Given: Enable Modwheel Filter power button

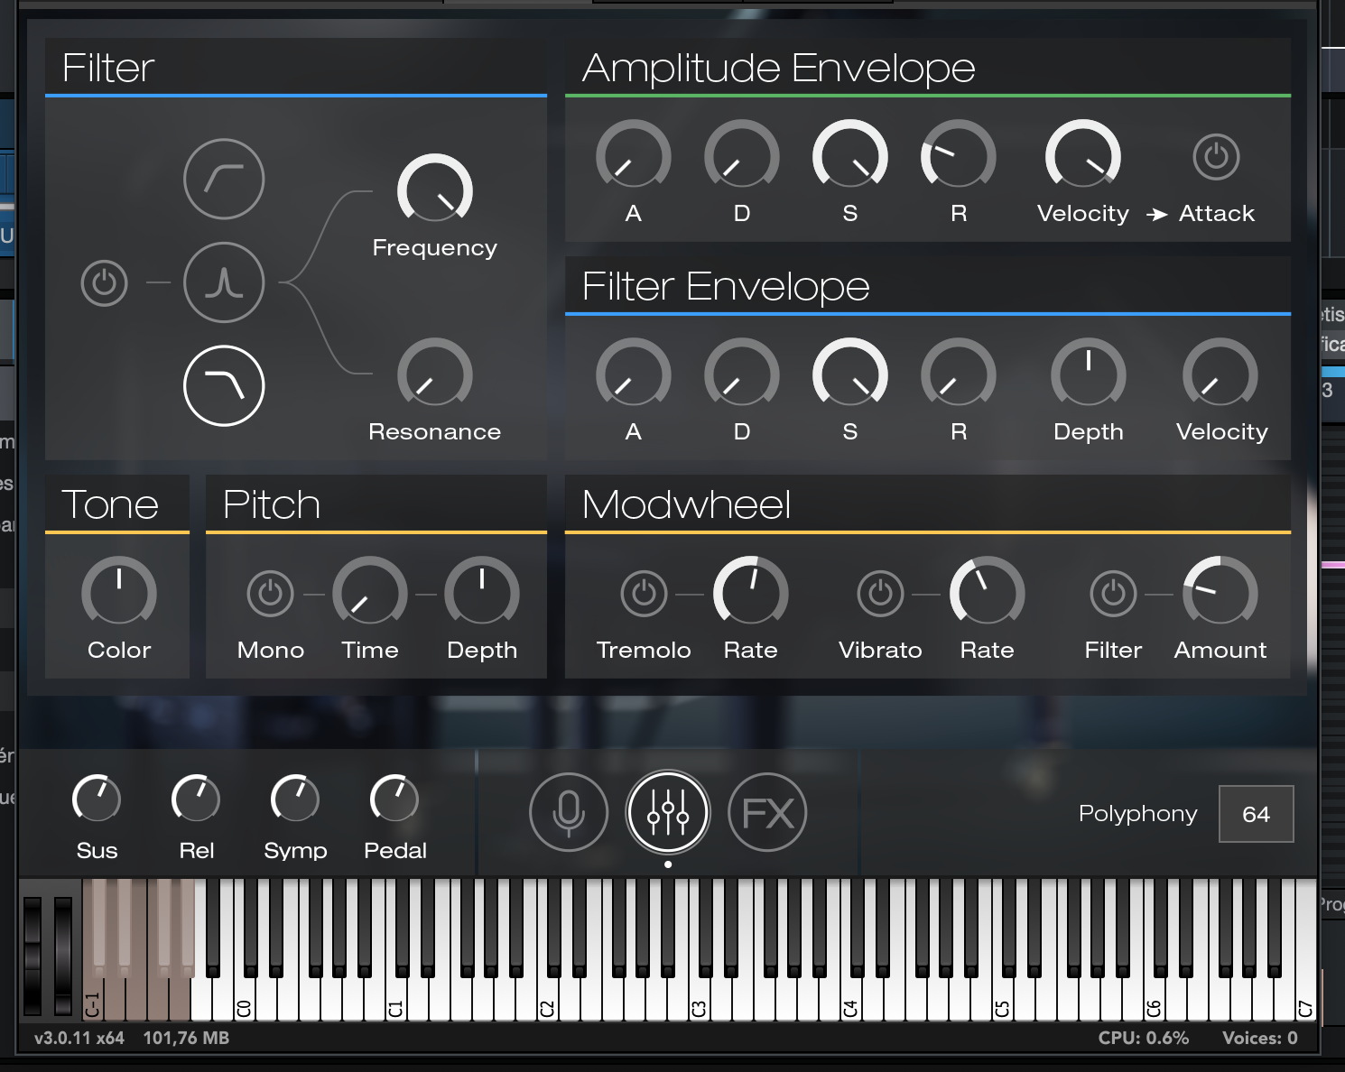Looking at the screenshot, I should click(x=1113, y=594).
